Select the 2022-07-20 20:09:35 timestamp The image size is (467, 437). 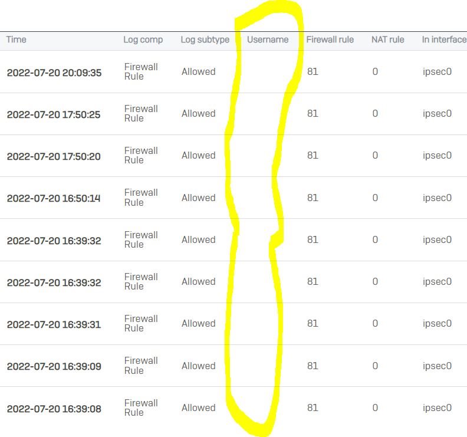pos(54,73)
